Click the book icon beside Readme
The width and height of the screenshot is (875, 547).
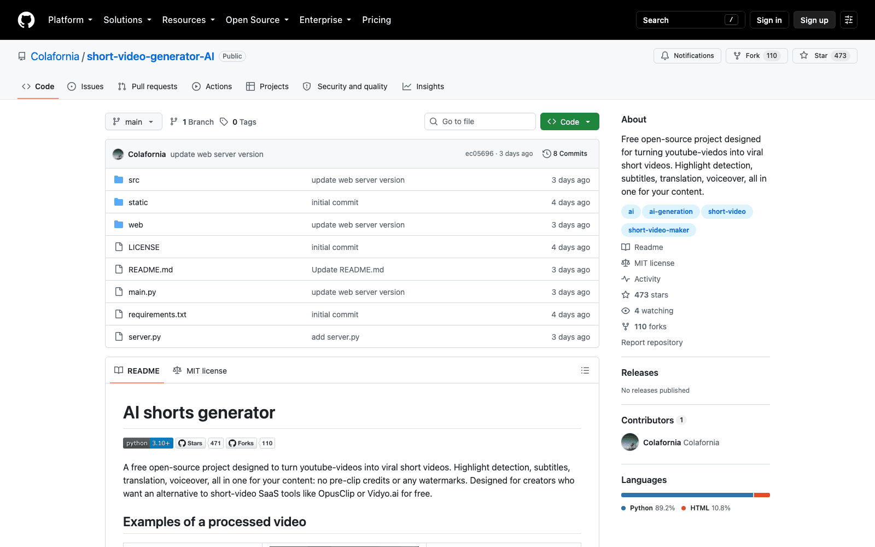626,247
